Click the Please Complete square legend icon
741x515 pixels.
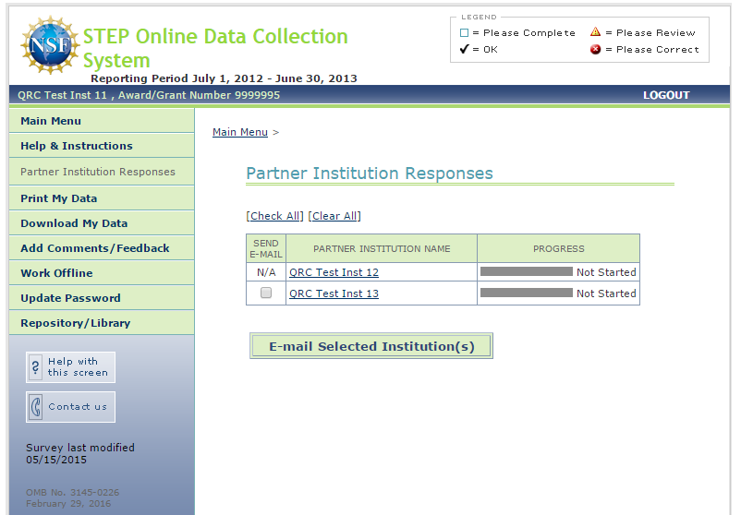pyautogui.click(x=465, y=33)
